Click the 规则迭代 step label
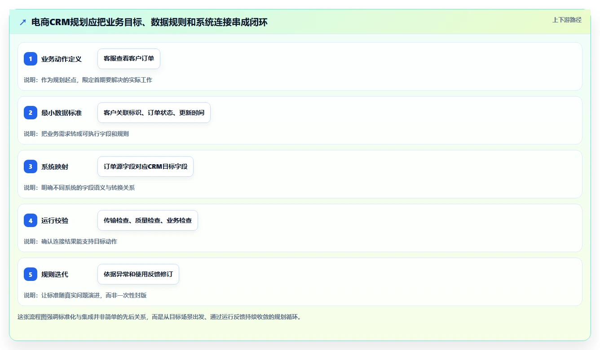Image resolution: width=600 pixels, height=350 pixels. (x=55, y=274)
